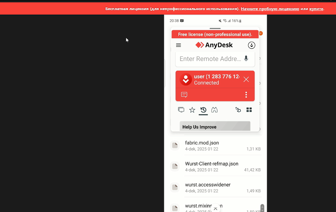
Task: Click the Russian trial license link in banner
Action: [x=270, y=8]
